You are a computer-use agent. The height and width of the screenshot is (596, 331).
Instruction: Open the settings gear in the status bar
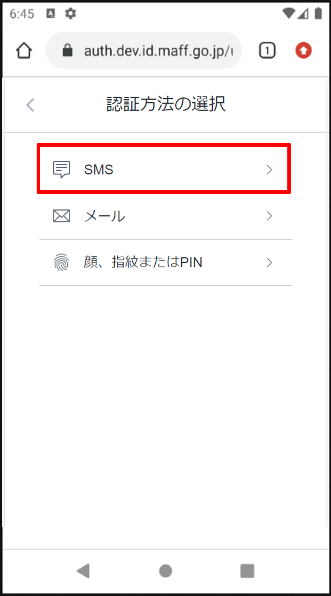[x=70, y=14]
